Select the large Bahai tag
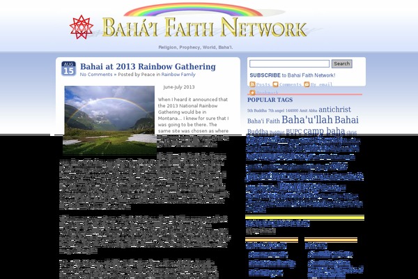 click(346, 120)
